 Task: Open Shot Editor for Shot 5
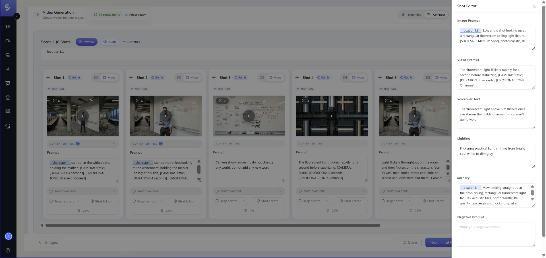click(433, 201)
